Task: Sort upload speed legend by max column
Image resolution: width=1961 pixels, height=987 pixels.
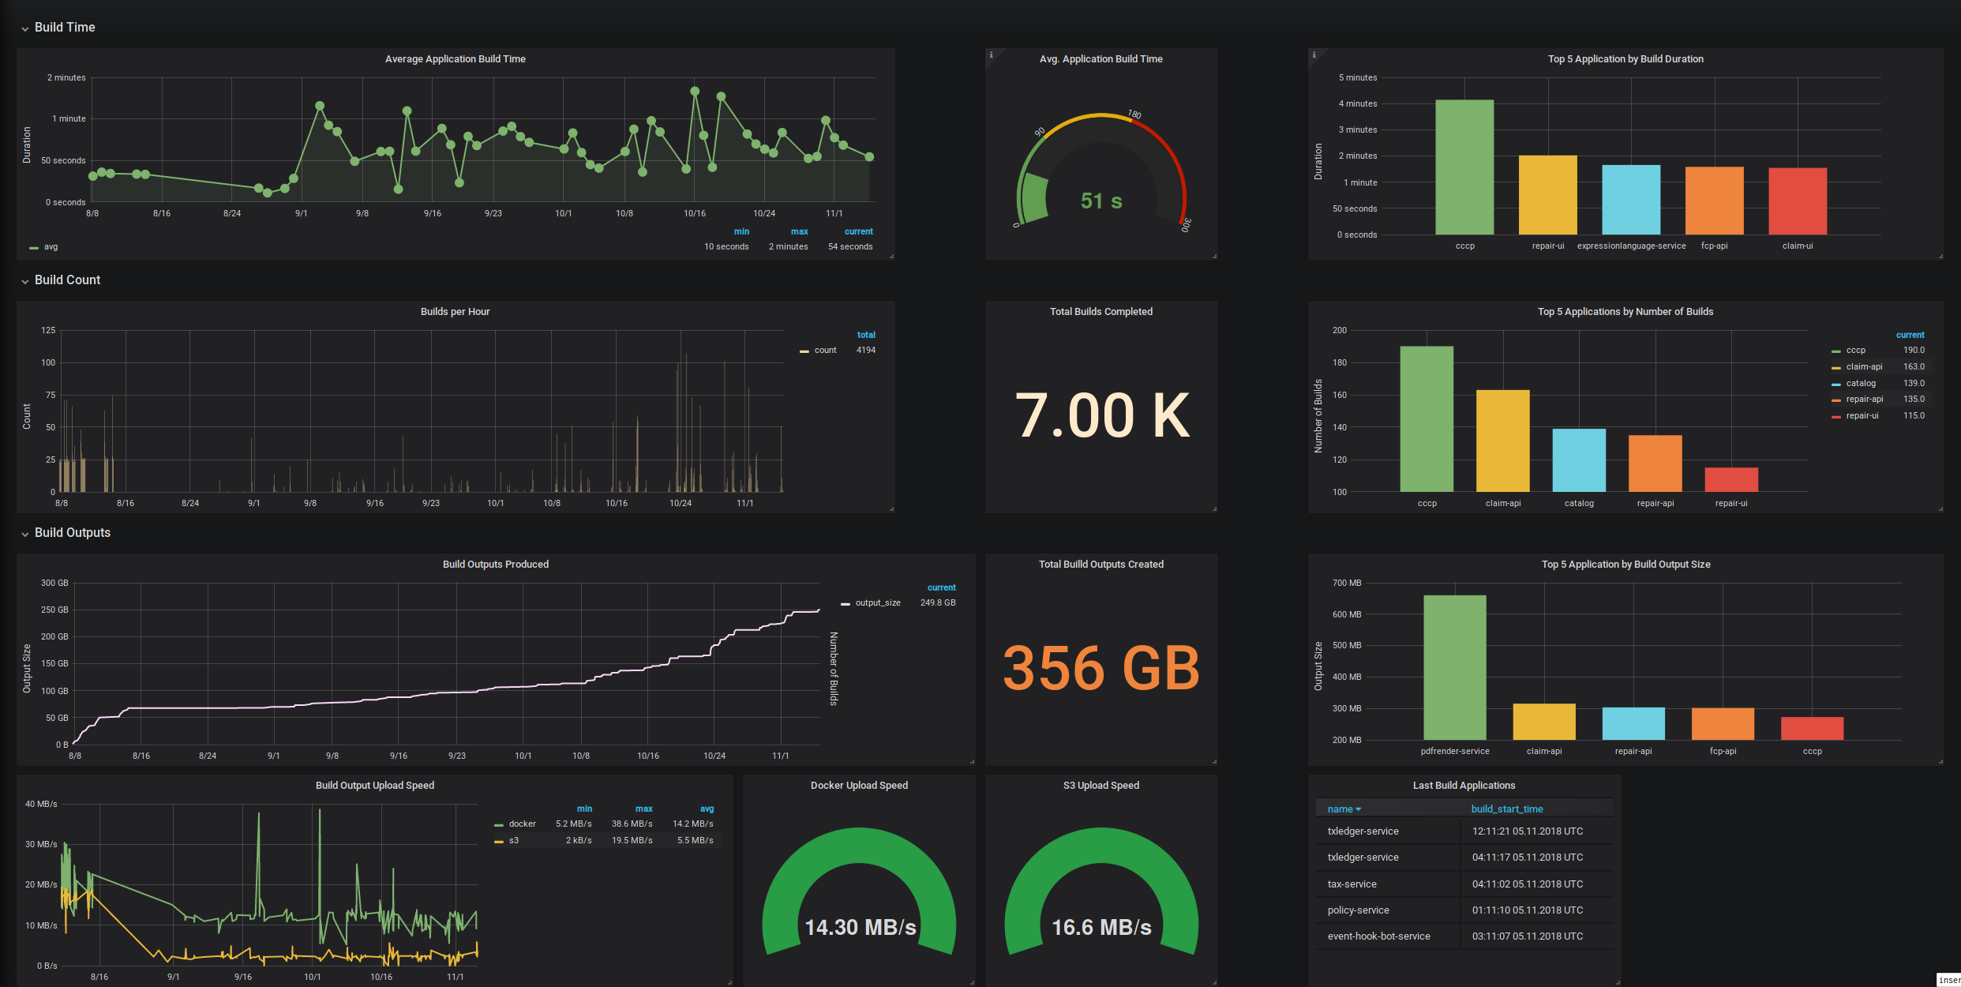Action: [x=643, y=809]
